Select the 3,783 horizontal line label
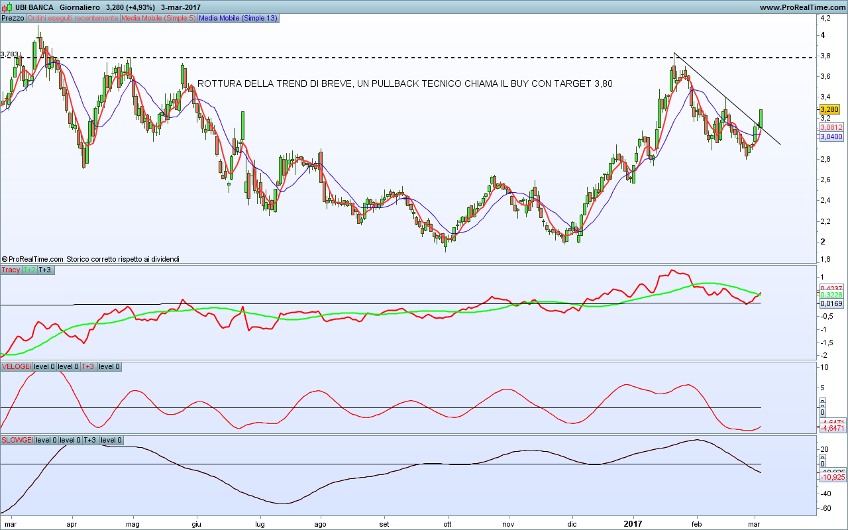Image resolution: width=848 pixels, height=530 pixels. [x=11, y=54]
